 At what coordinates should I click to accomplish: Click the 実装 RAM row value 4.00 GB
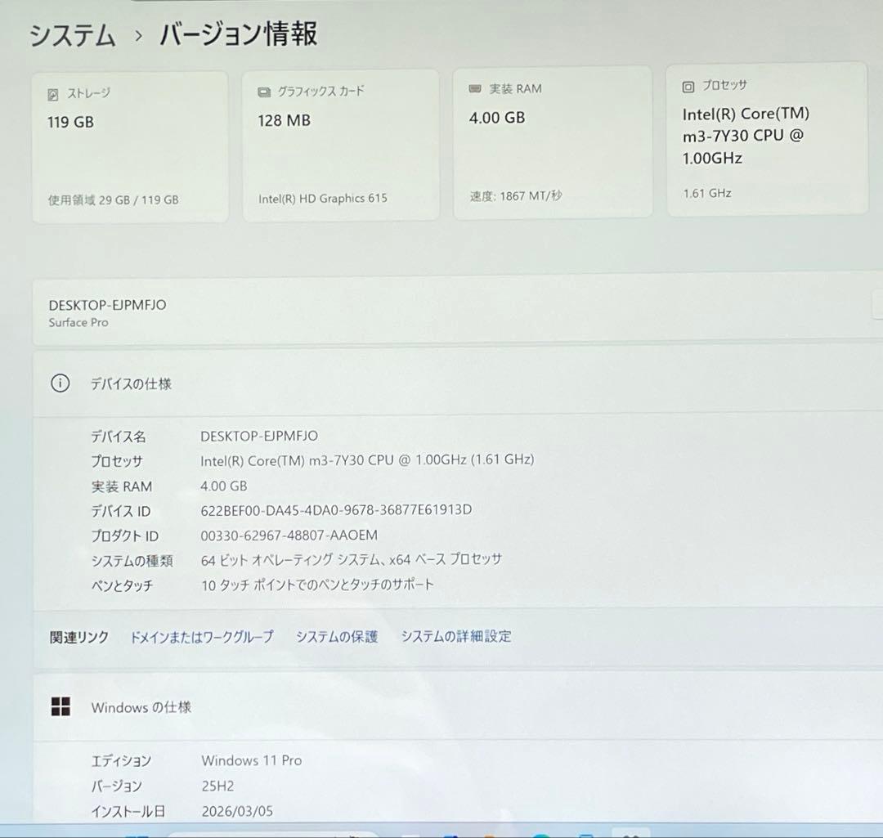point(223,486)
